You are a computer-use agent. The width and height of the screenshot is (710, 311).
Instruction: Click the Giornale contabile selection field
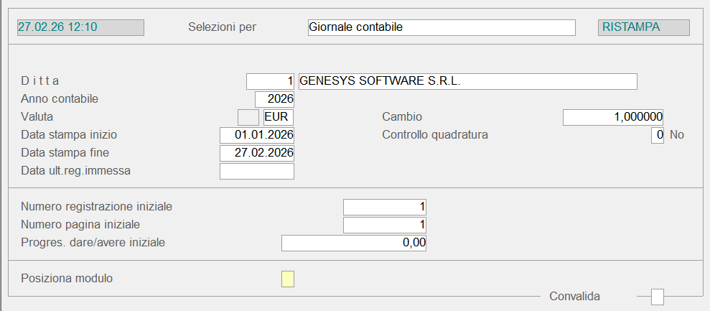click(x=441, y=27)
